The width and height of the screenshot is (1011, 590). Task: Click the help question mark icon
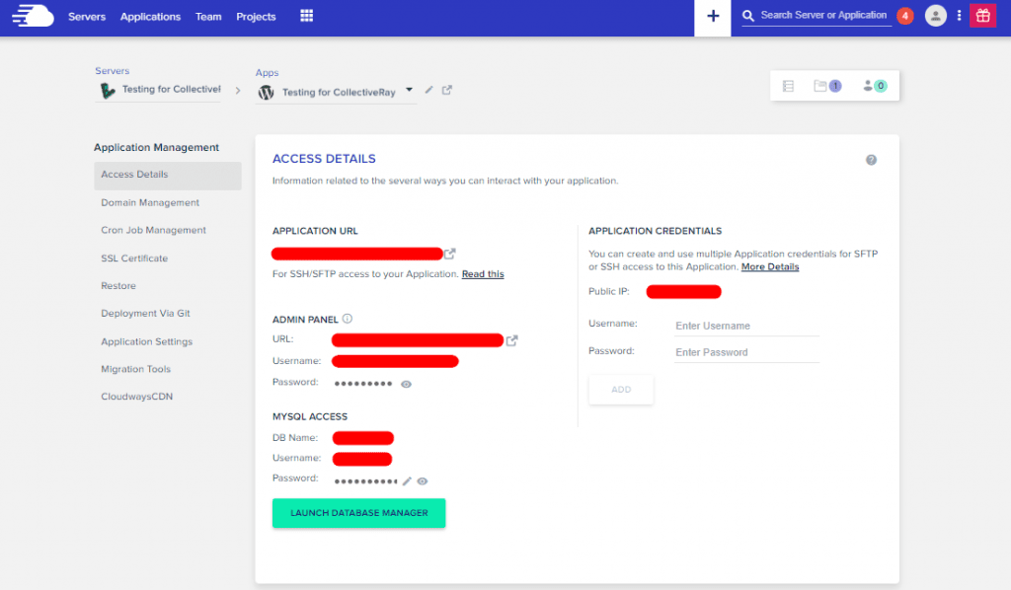(871, 160)
